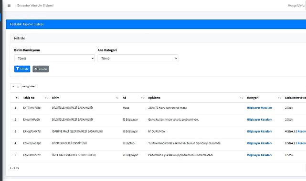
Task: Select BİLGİ İŞLEM DAİRESİ BAŞKANLIĞI in the Masa row
Action: pyautogui.click(x=72, y=108)
